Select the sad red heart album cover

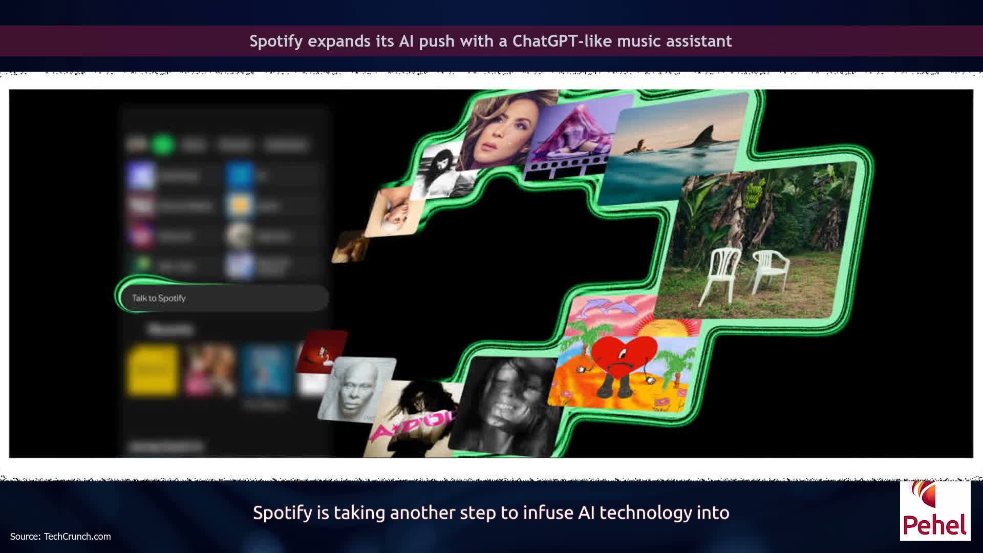click(x=625, y=353)
